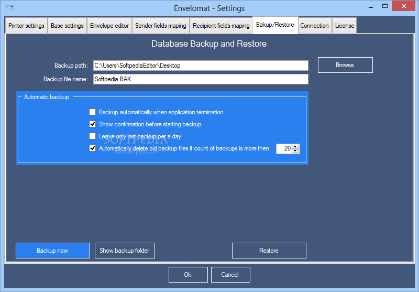Viewport: 419px width, 292px height.
Task: Tick Leave only last backup per a day
Action: pyautogui.click(x=93, y=136)
